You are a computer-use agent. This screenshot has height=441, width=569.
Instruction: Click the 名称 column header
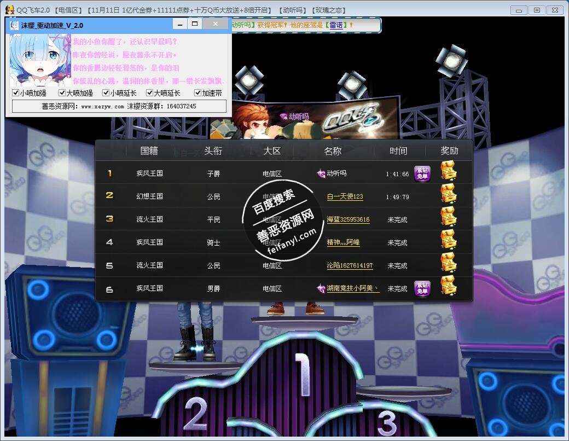click(x=333, y=151)
